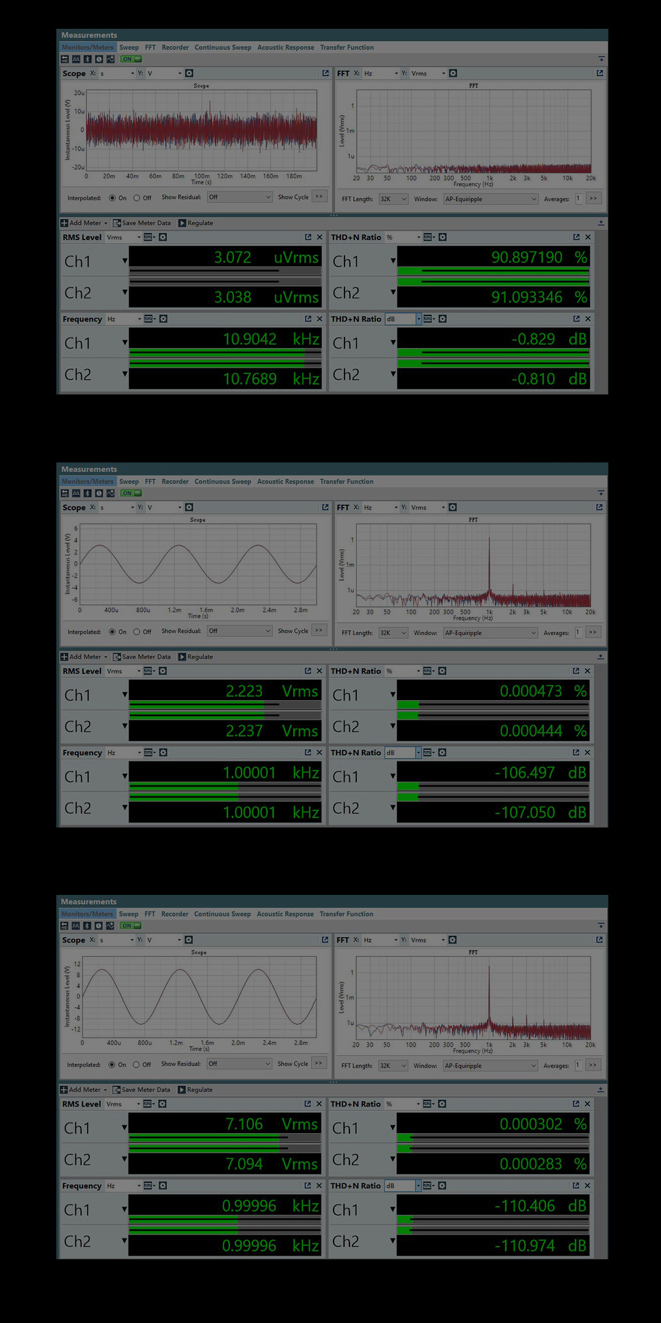This screenshot has height=1323, width=661.
Task: Open the AP-Equiripple Window dropdown in the top panel
Action: [491, 199]
